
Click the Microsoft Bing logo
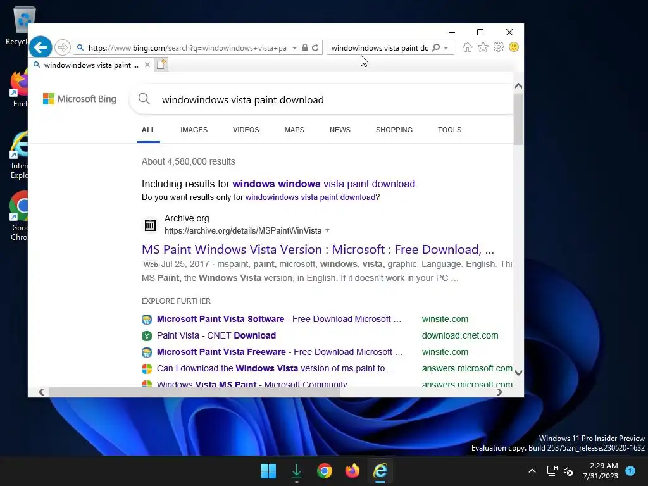(x=79, y=99)
